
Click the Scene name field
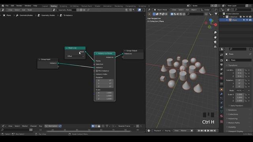[x=201, y=6]
